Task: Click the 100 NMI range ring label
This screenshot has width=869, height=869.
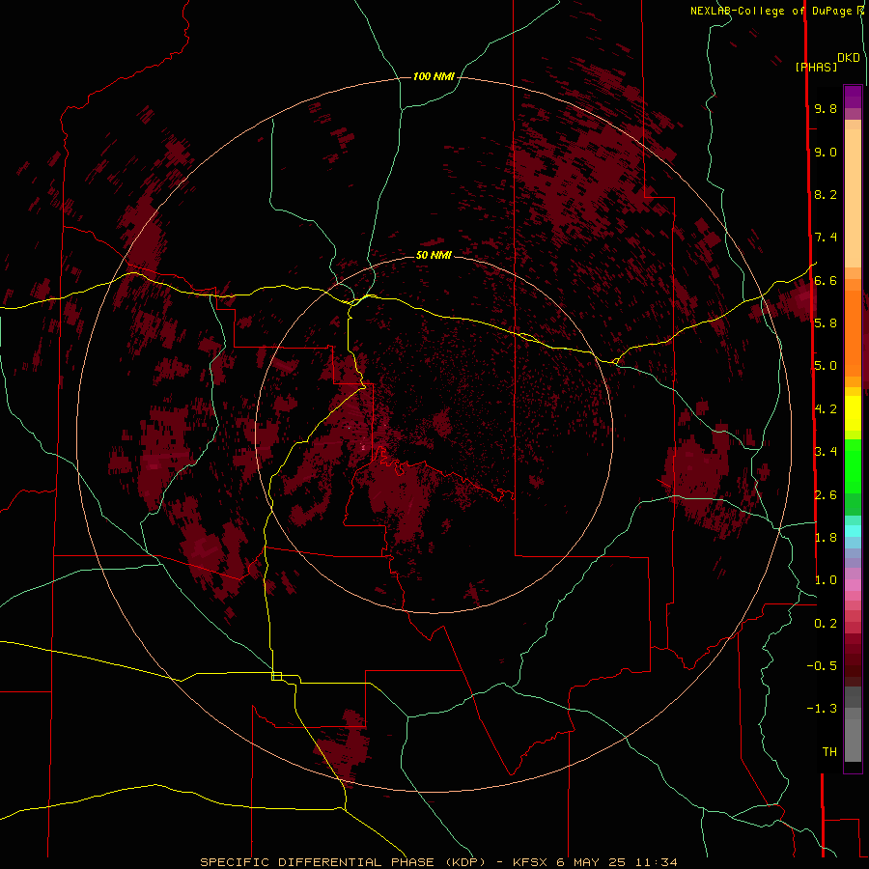Action: 434,76
